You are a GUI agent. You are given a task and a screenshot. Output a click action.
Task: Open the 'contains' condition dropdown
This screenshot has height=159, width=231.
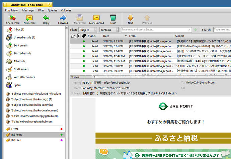click(x=109, y=30)
